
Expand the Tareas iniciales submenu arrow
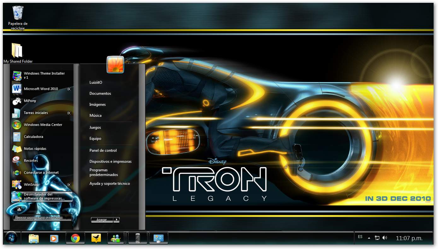pos(69,113)
